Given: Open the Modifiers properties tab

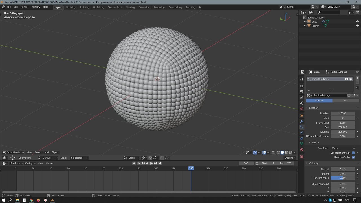Looking at the screenshot, I should pos(302,122).
